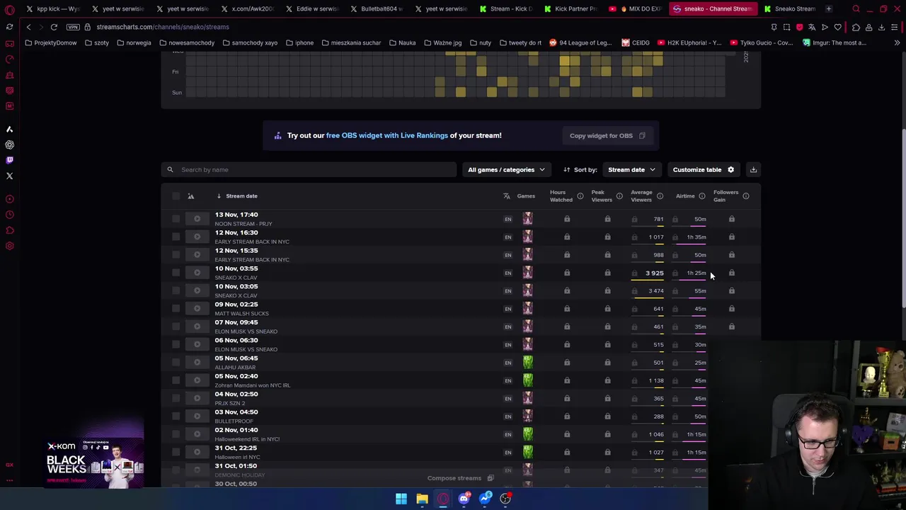This screenshot has height=510, width=906.
Task: Open All games / categories dropdown
Action: tap(506, 170)
